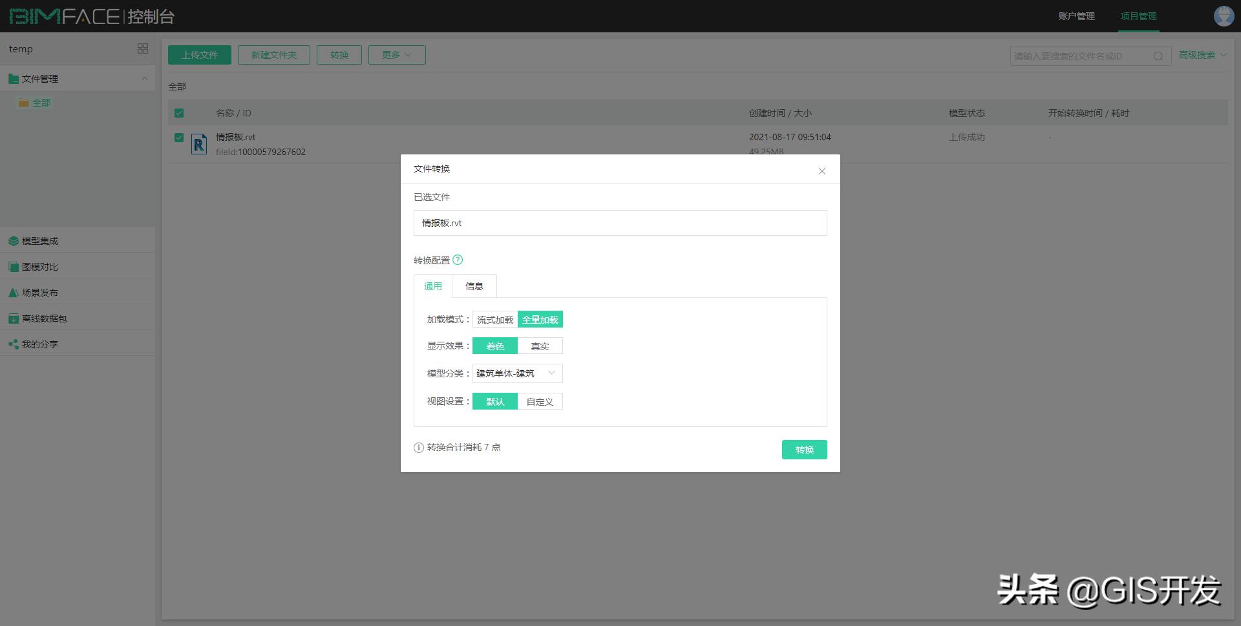This screenshot has width=1241, height=626.
Task: Choose 着色 display effect
Action: pyautogui.click(x=495, y=346)
